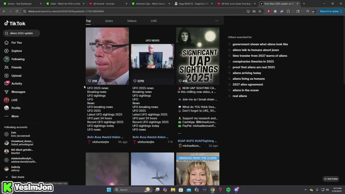
Task: Open taskbar volume control
Action: point(327,190)
